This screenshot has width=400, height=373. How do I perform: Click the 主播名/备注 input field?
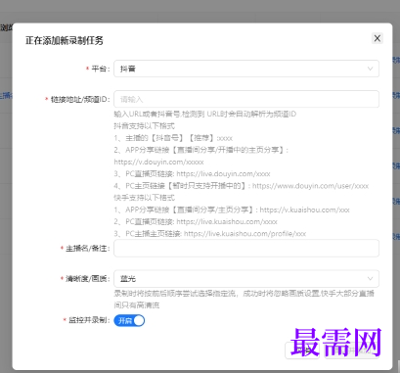click(246, 248)
